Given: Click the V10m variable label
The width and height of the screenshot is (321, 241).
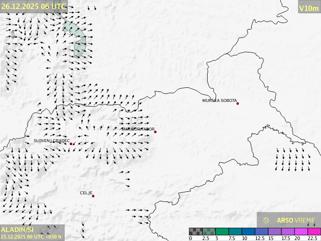Looking at the screenshot, I should pos(309,8).
